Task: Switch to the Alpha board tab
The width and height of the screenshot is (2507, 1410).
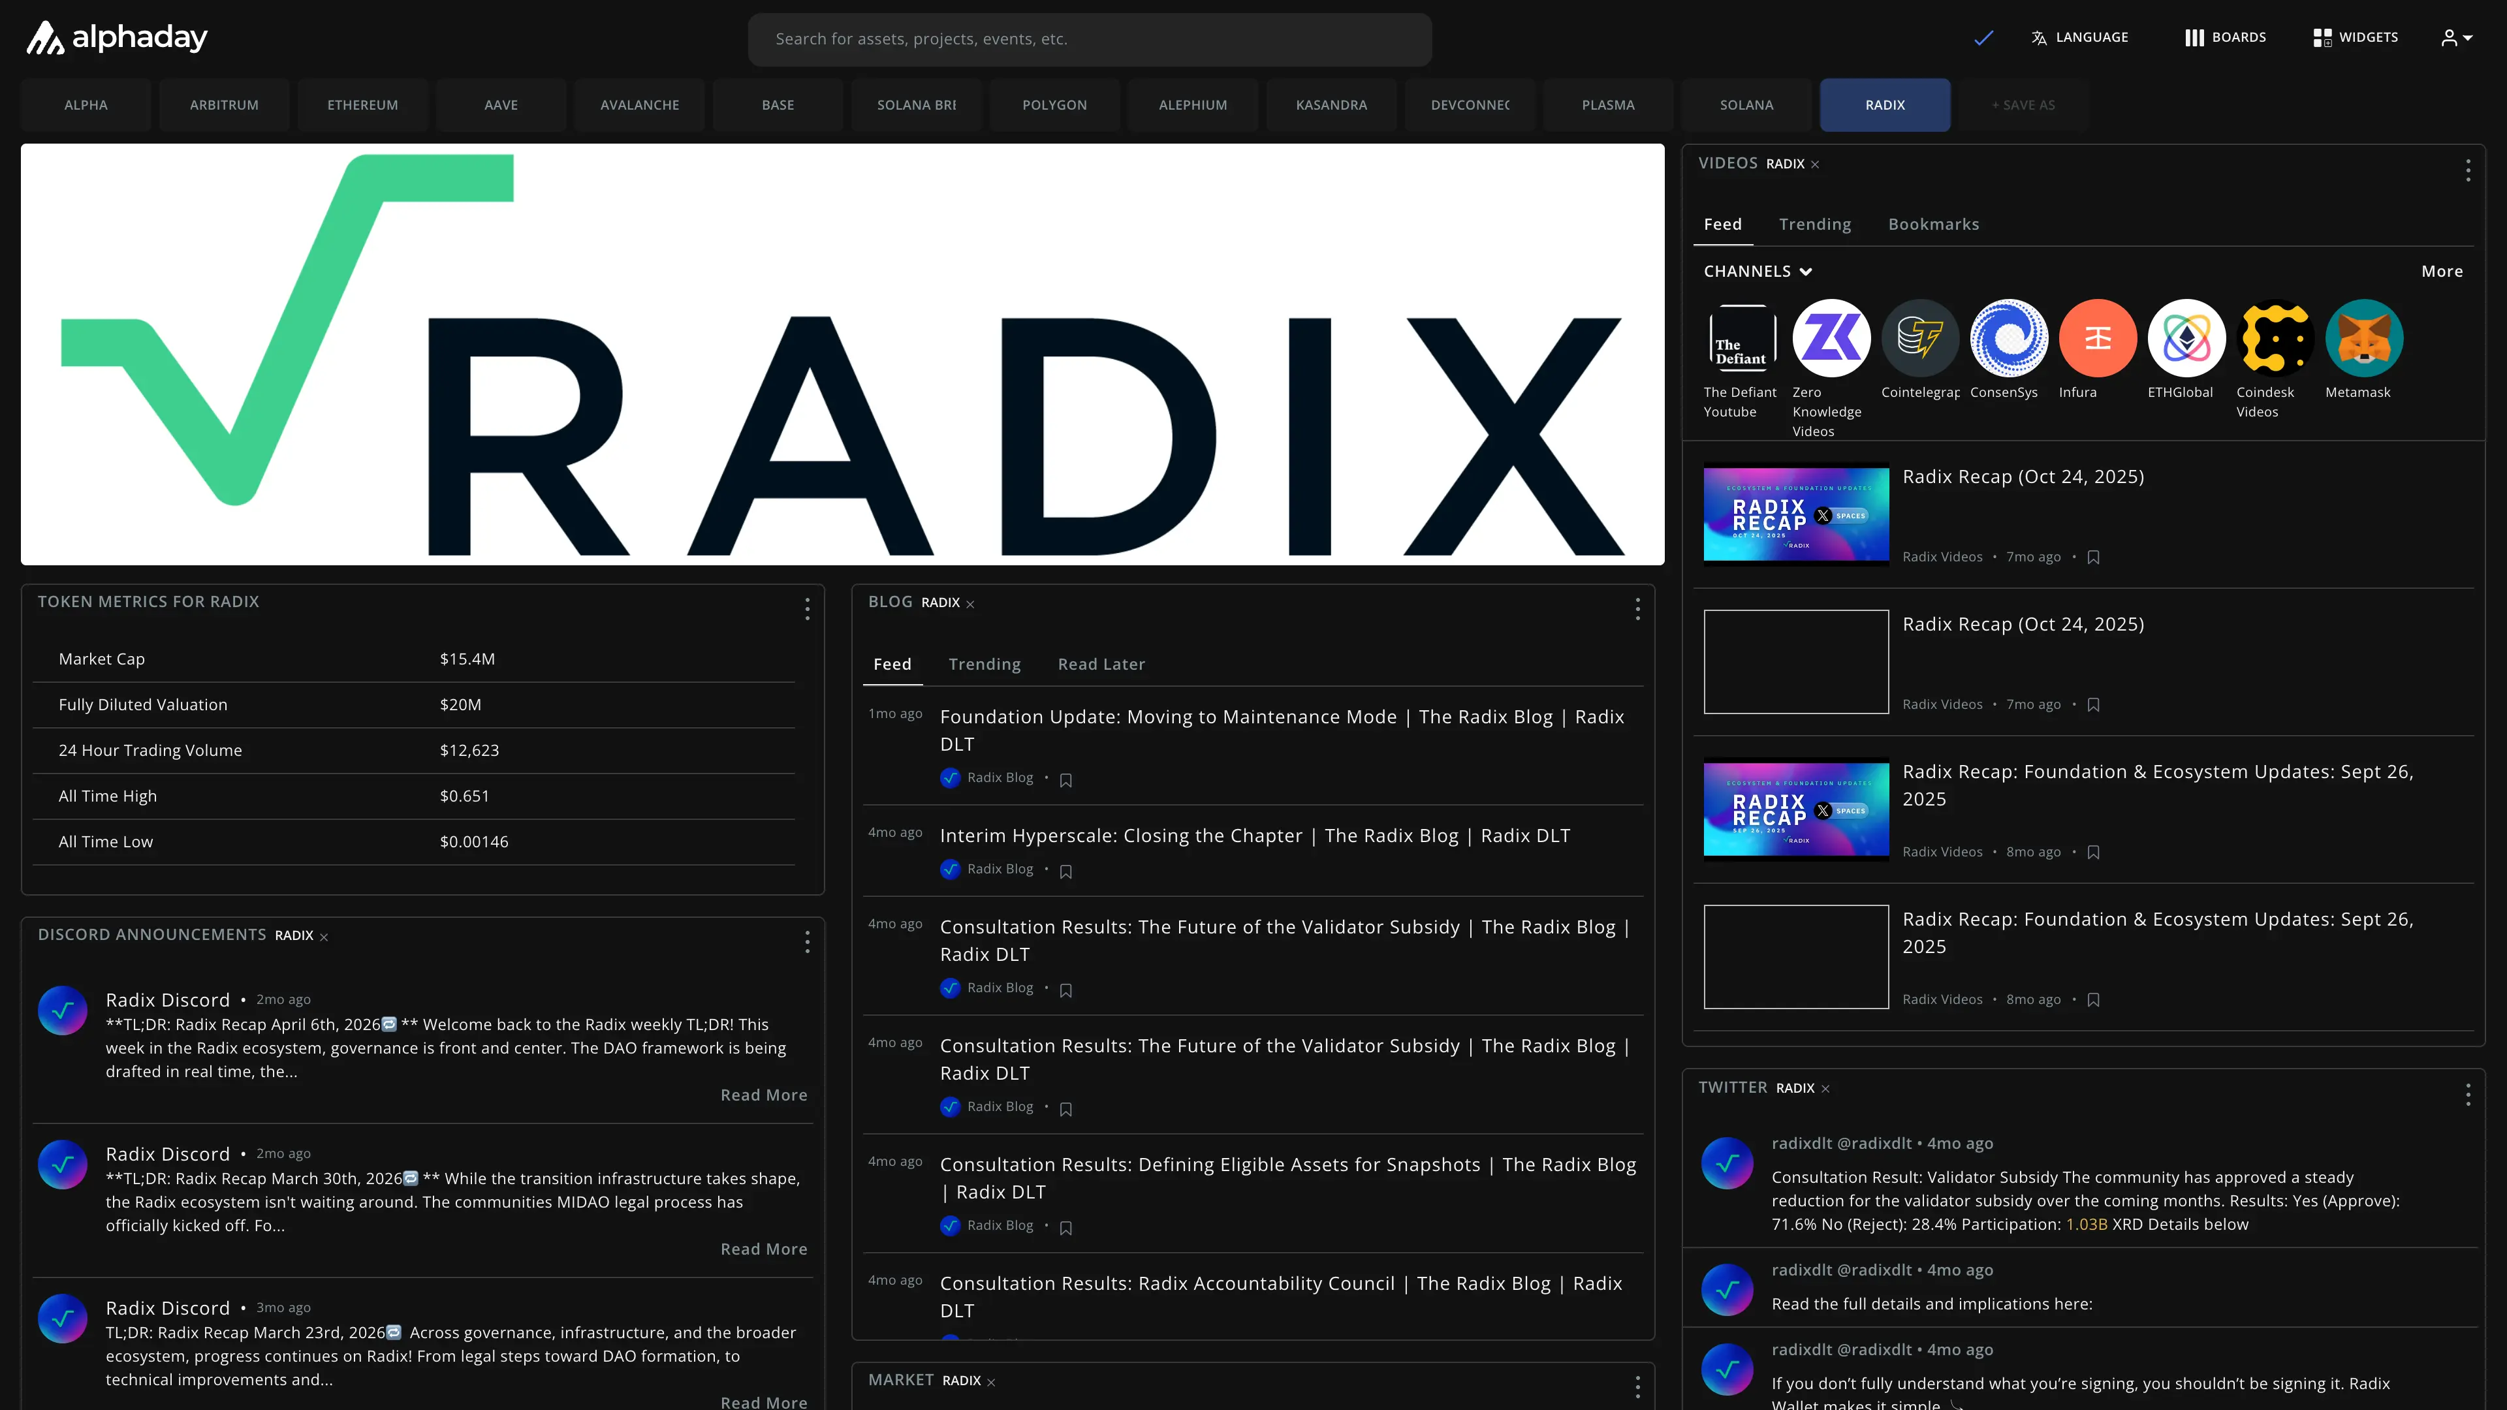Action: pos(86,105)
